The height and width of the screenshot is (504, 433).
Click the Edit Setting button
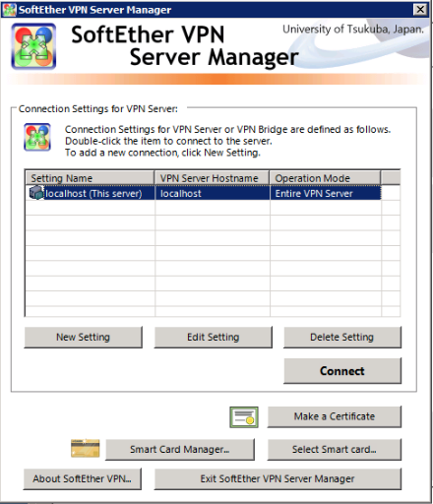click(x=214, y=337)
